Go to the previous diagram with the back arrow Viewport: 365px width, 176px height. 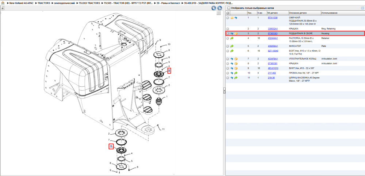coord(214,8)
